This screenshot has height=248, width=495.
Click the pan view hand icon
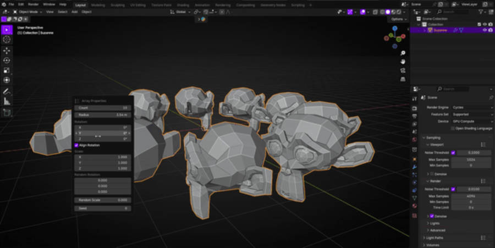tap(403, 62)
